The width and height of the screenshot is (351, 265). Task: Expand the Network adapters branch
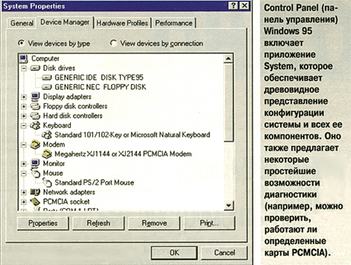pos(24,192)
